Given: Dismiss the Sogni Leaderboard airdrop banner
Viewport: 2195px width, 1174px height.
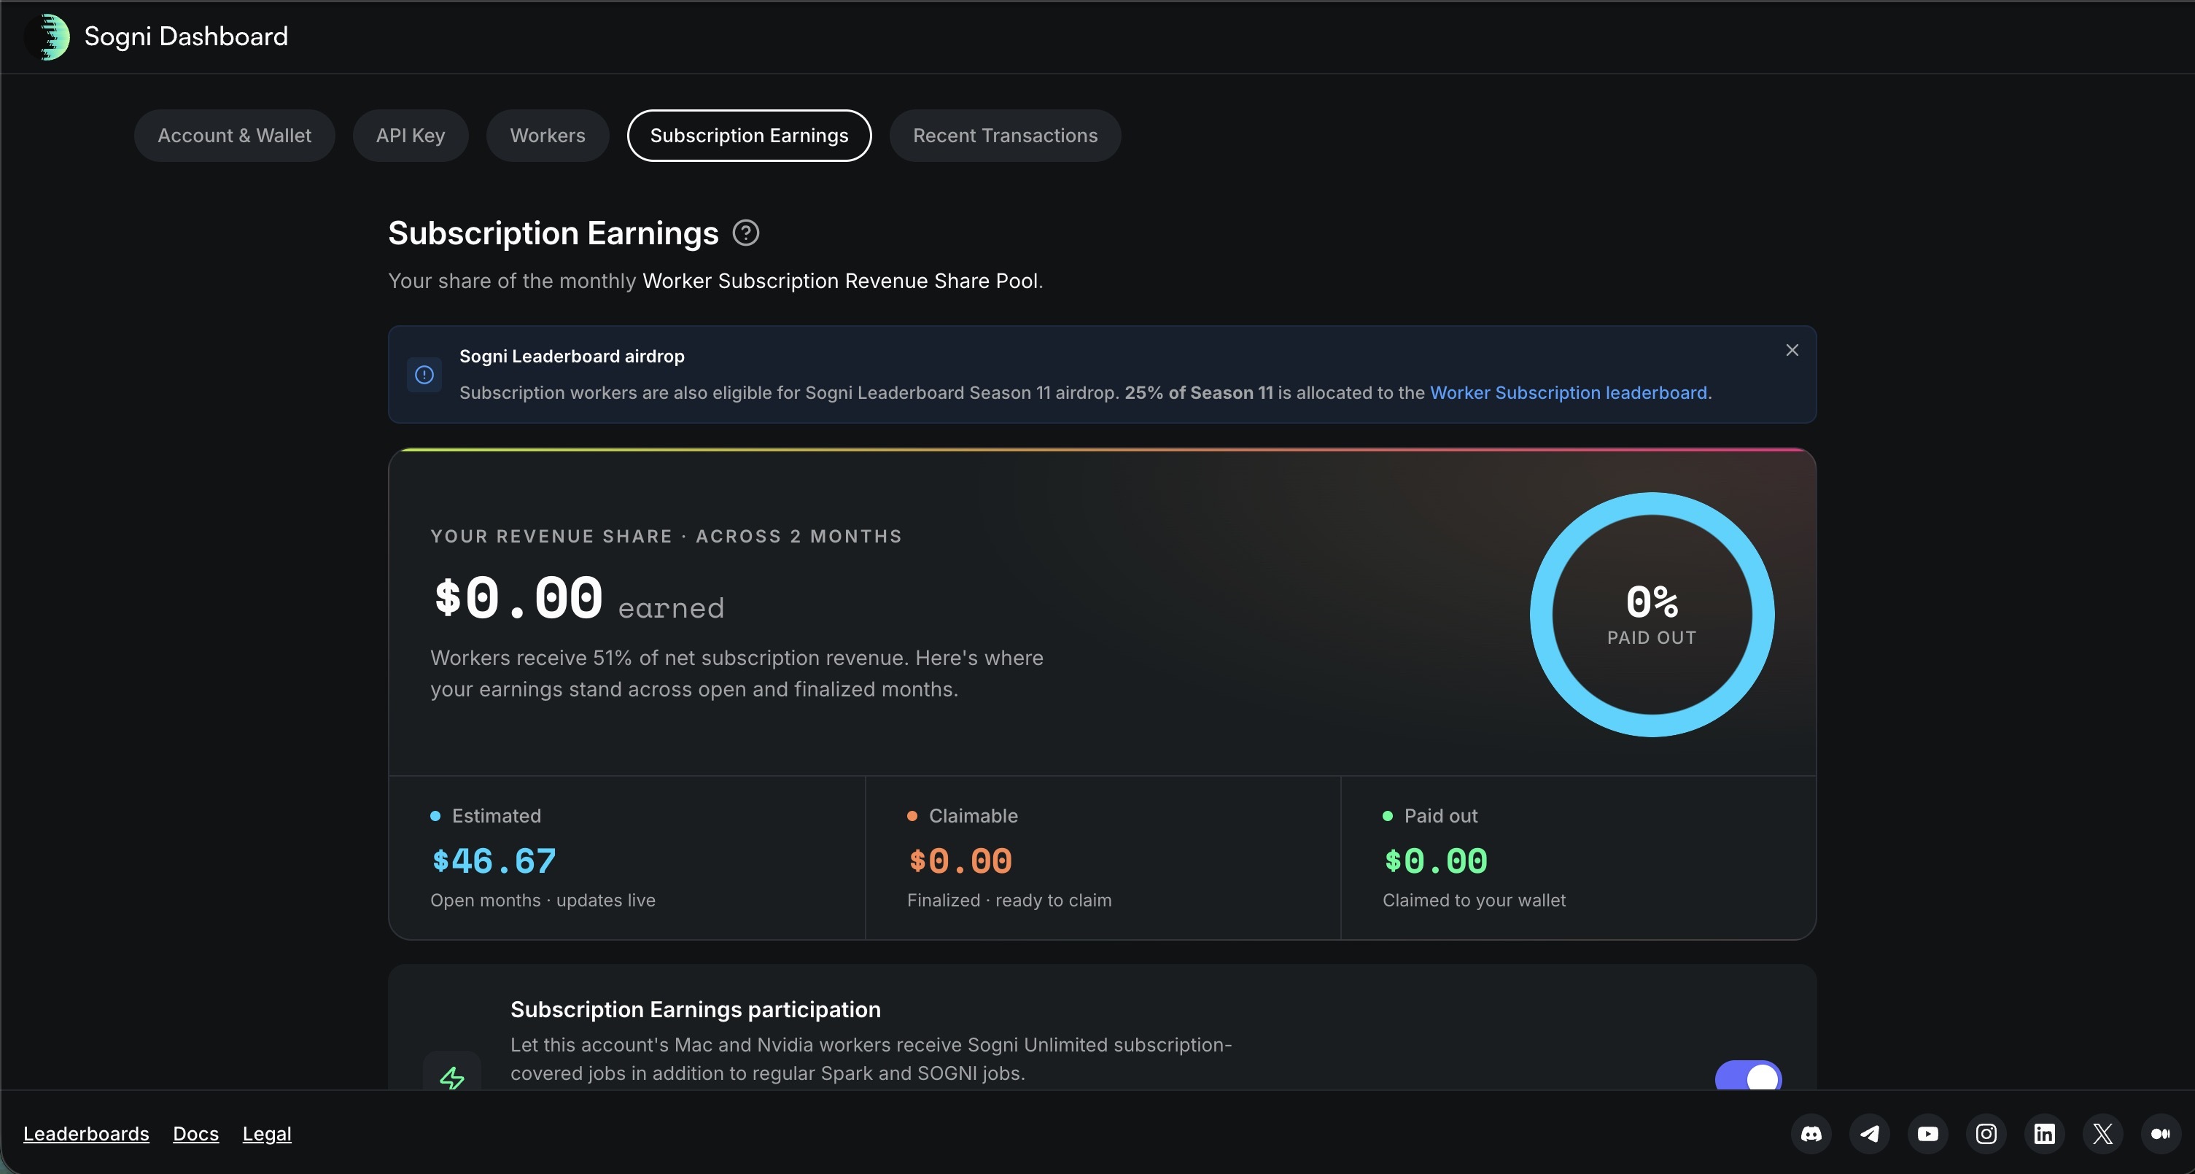Looking at the screenshot, I should (1792, 350).
